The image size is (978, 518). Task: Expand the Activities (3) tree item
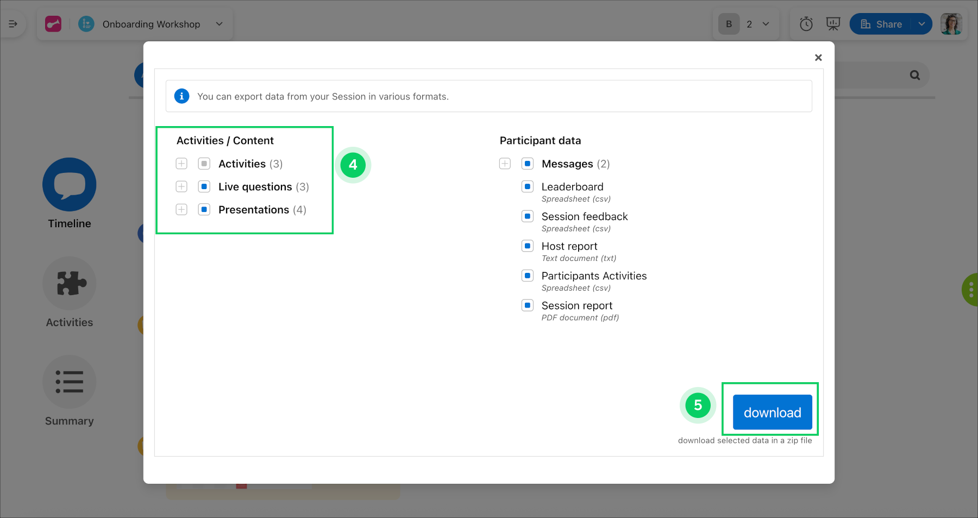181,164
